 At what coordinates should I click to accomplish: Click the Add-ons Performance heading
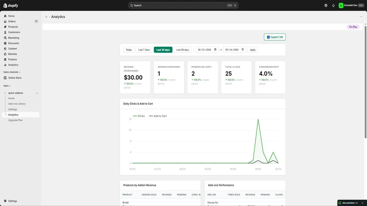tap(221, 185)
